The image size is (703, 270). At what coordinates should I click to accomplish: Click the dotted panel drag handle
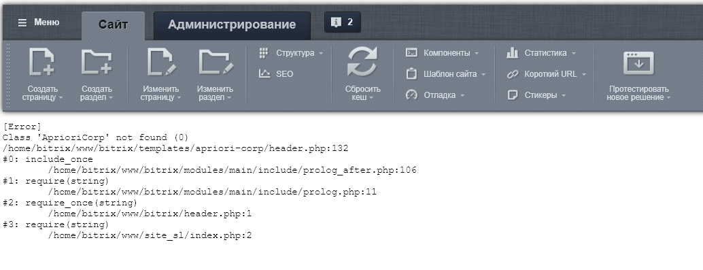coord(7,75)
